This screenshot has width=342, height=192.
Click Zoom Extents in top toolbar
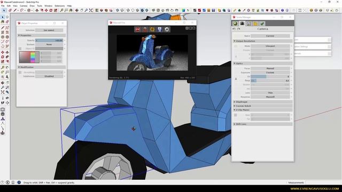pyautogui.click(x=91, y=10)
